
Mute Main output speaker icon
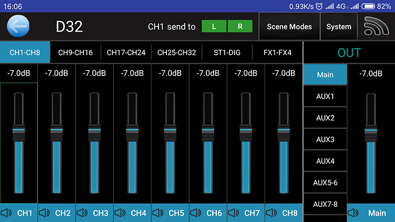click(354, 213)
